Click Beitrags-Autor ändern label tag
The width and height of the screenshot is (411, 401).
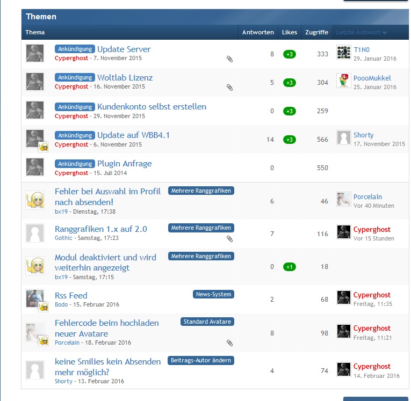point(201,360)
